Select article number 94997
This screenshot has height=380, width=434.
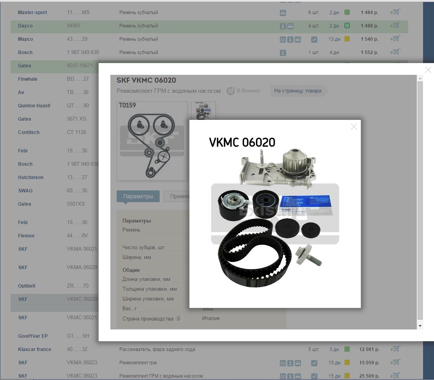tap(74, 25)
